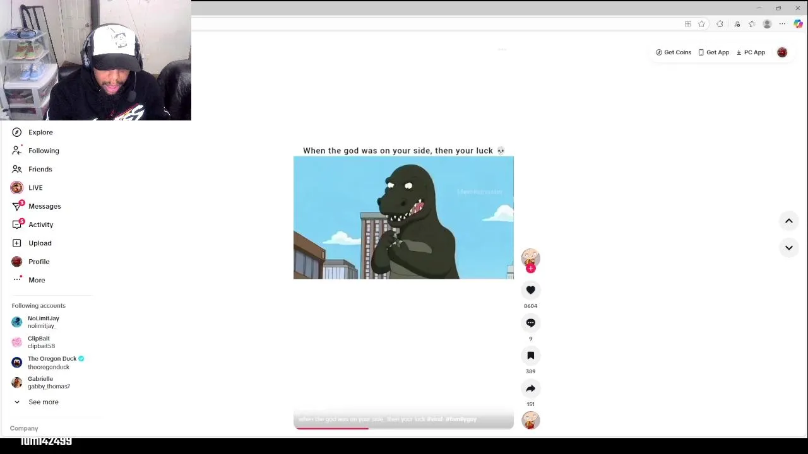This screenshot has height=454, width=808.
Task: Click the See more chevron arrow
Action: pyautogui.click(x=17, y=402)
